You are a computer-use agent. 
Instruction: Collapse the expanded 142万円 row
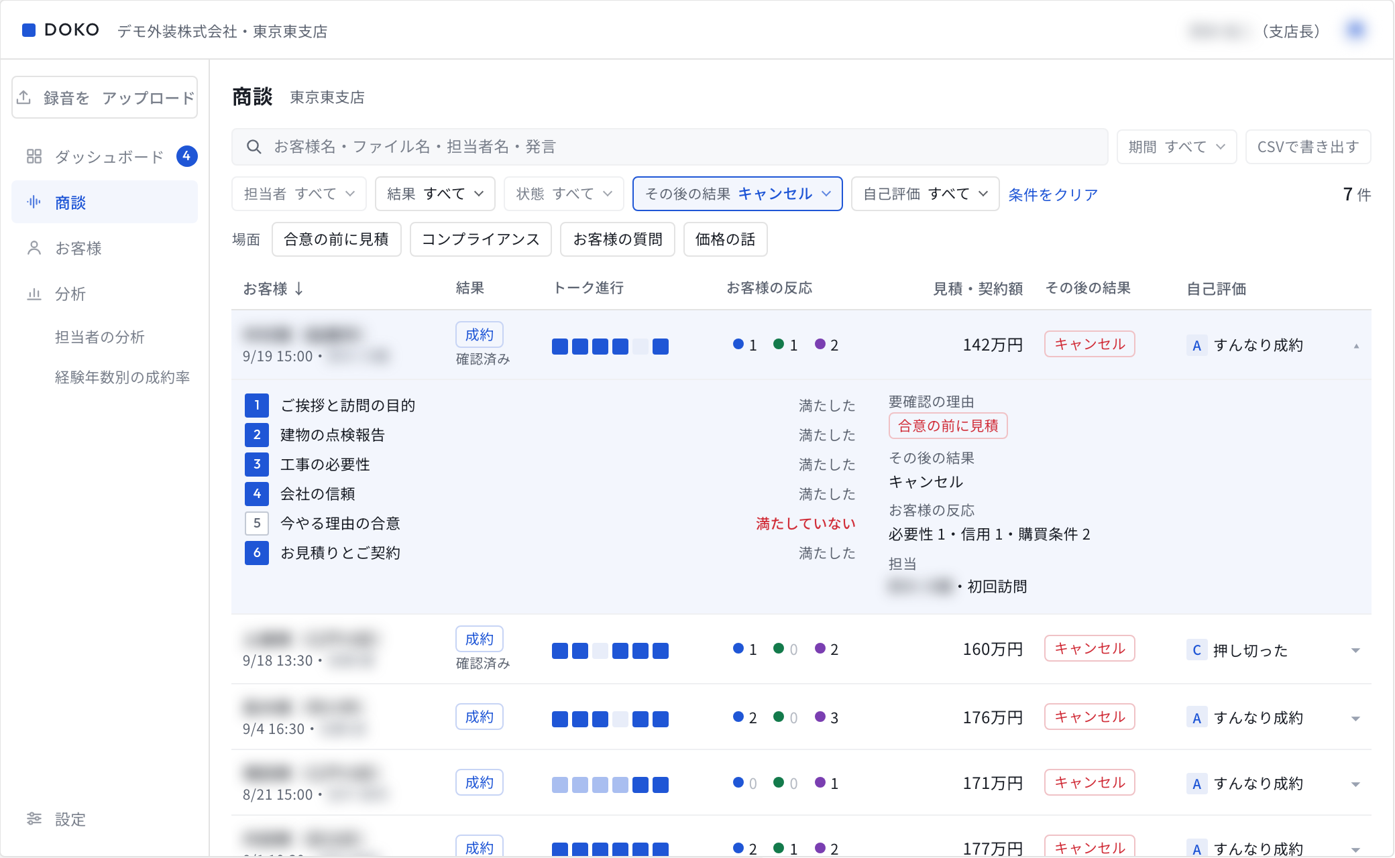click(x=1356, y=346)
